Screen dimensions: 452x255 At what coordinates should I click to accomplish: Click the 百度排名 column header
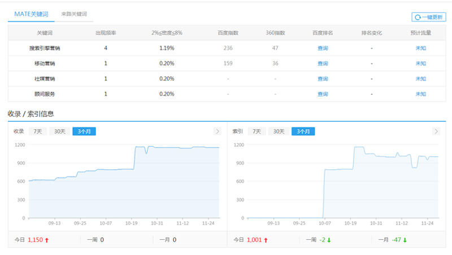pos(322,33)
